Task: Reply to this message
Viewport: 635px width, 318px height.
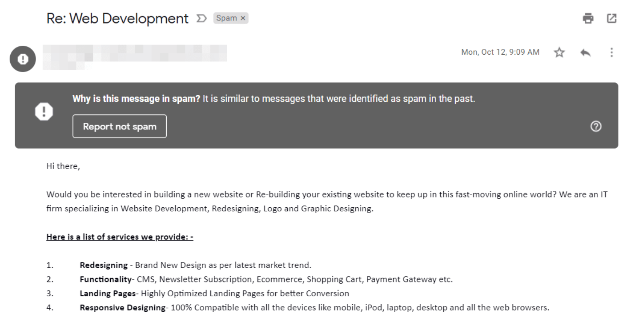Action: (x=585, y=52)
